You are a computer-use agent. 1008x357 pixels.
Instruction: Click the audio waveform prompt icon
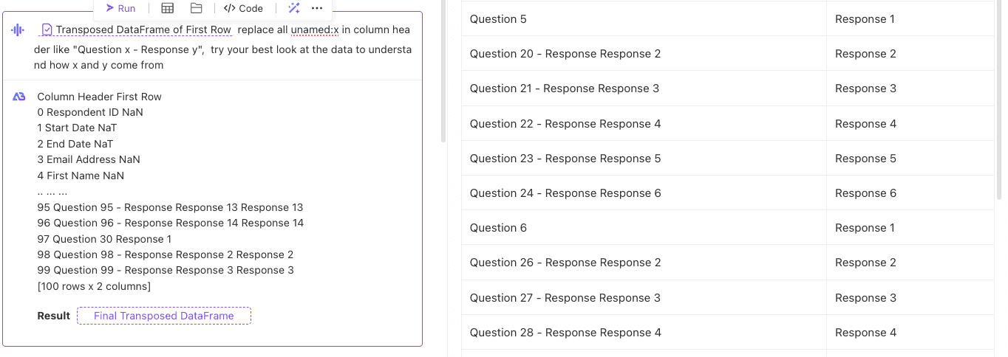18,30
